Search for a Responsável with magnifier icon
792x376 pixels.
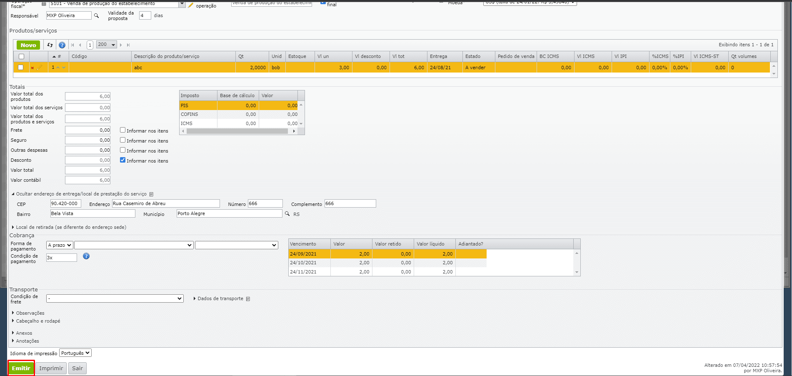pyautogui.click(x=96, y=16)
